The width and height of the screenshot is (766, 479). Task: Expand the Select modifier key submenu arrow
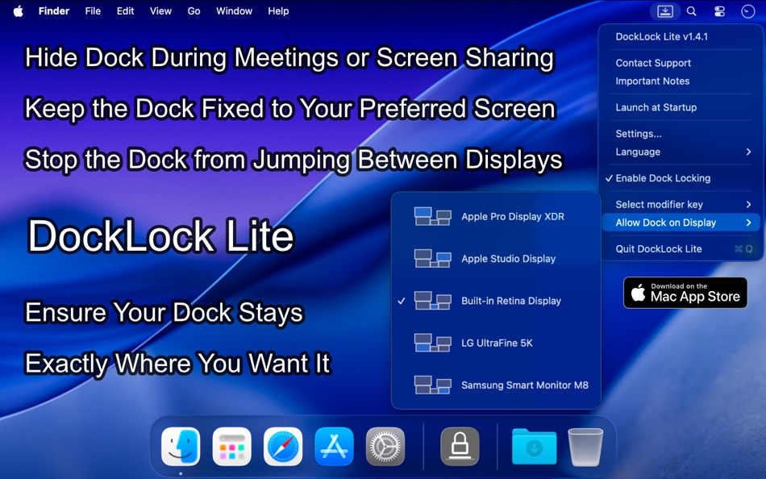click(x=748, y=204)
